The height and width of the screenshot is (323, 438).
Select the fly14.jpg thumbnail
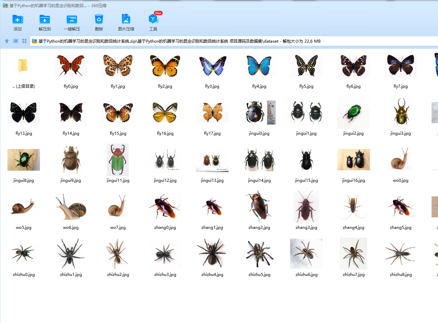click(71, 112)
